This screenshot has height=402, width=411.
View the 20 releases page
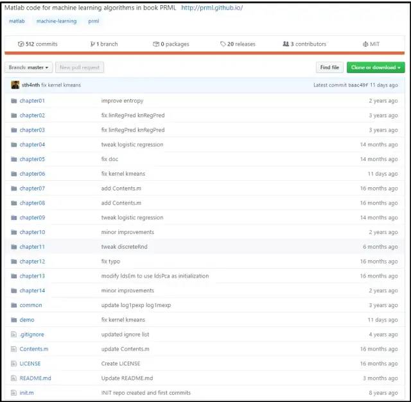click(238, 44)
